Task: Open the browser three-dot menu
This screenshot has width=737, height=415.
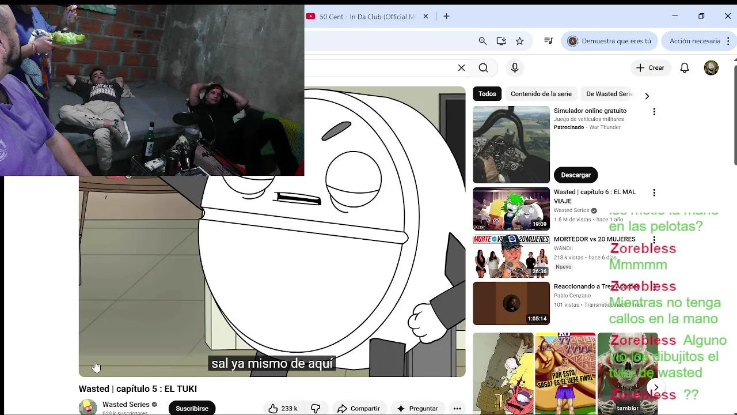Action: 728,41
